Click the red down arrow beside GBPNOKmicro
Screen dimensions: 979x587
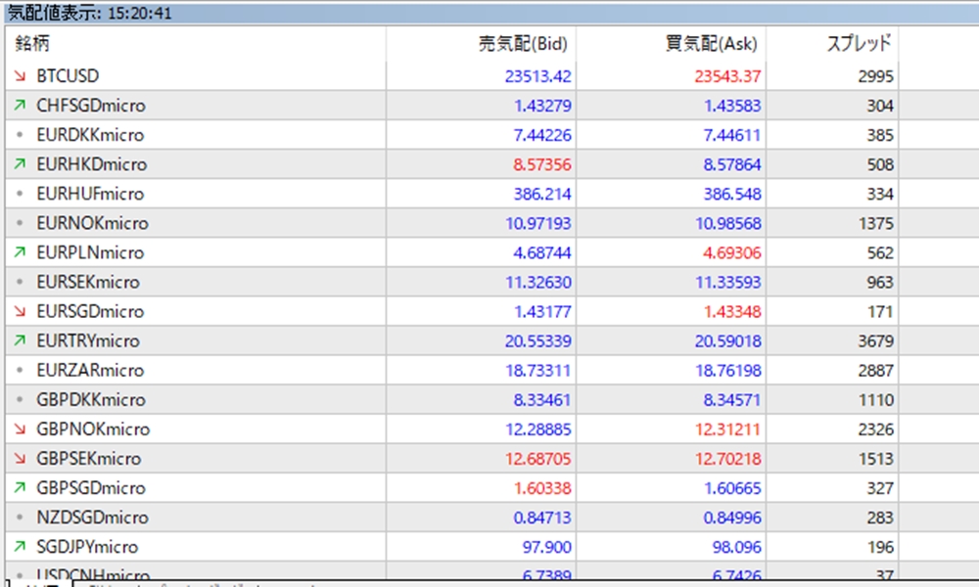click(x=20, y=429)
